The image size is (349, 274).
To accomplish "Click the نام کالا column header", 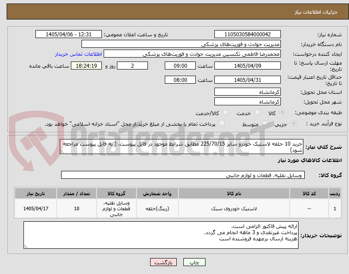I will tap(234, 193).
